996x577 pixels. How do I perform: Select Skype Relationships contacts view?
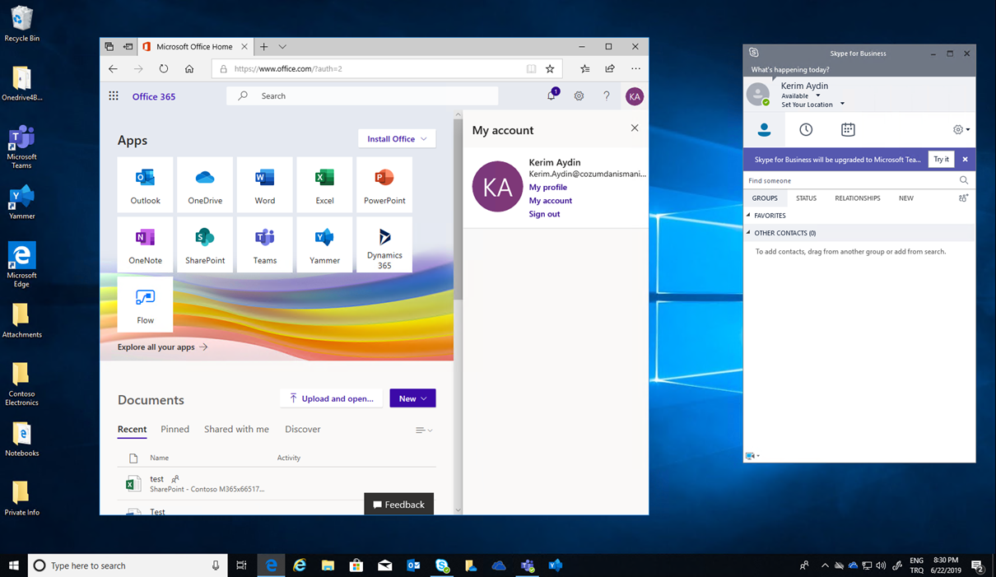(x=858, y=198)
